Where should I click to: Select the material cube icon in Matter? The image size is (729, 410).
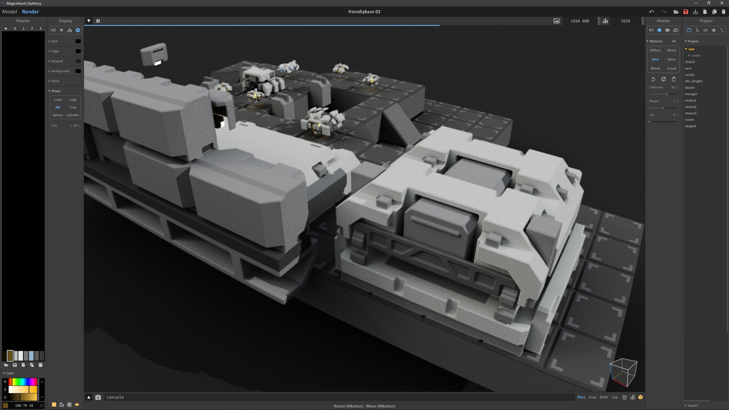click(659, 30)
